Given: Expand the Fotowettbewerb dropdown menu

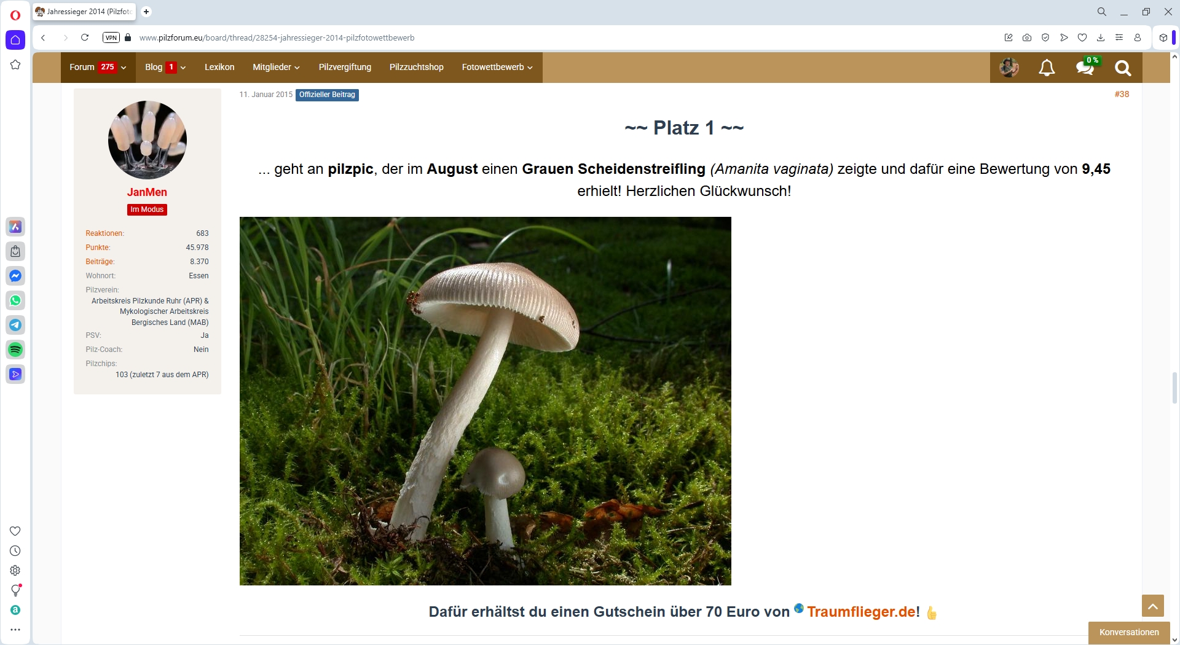Looking at the screenshot, I should (x=497, y=67).
